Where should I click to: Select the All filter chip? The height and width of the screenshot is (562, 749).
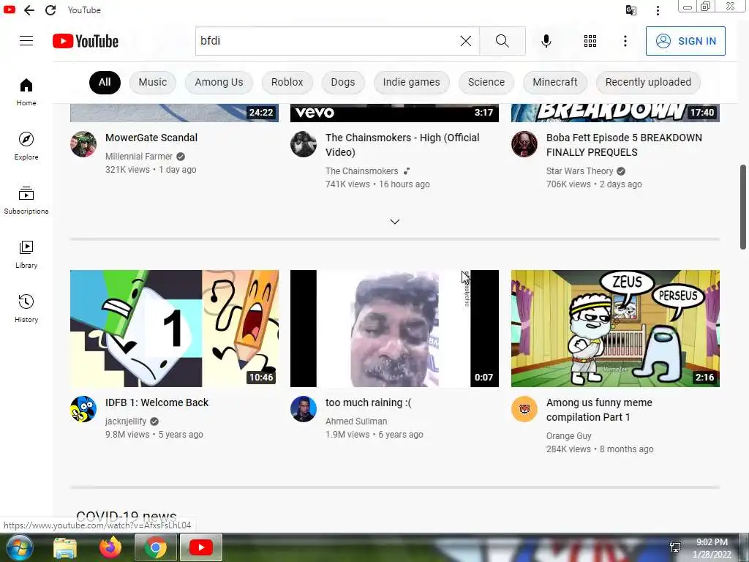[x=105, y=82]
